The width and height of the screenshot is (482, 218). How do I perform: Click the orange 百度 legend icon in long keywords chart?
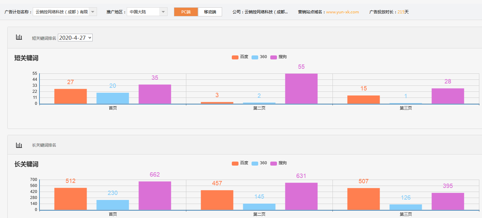[235, 163]
